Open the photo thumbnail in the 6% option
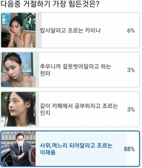Viewport: 142px width, 168px height. (18, 30)
